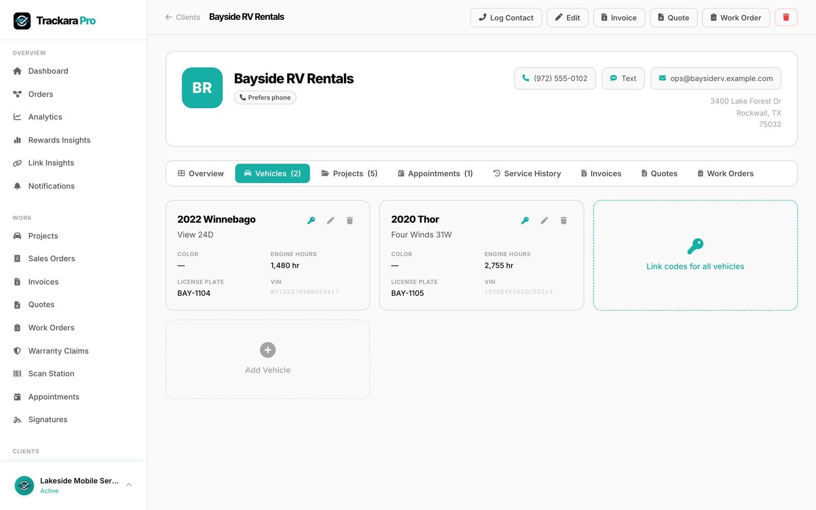Viewport: 816px width, 510px height.
Task: Expand the Lakeside Mobile Service account switcher
Action: point(73,486)
